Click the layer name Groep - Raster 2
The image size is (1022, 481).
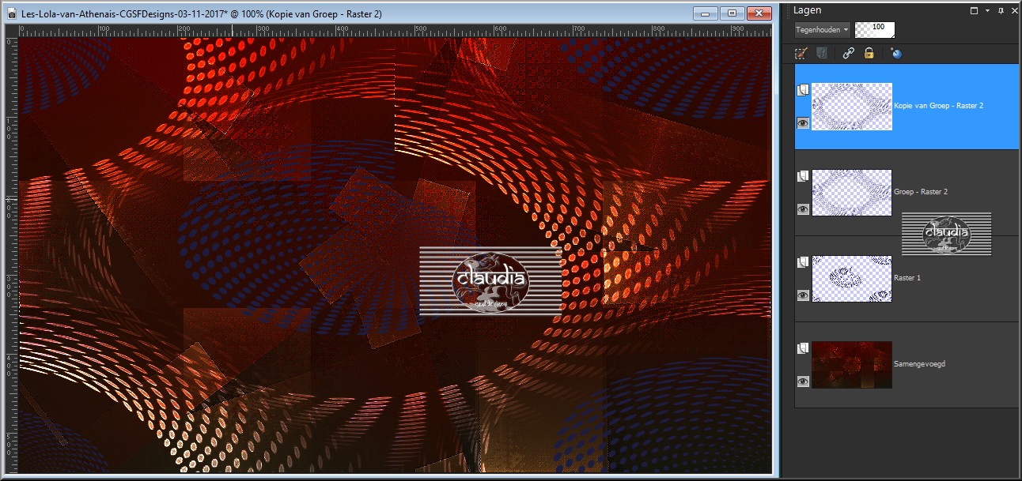coord(921,192)
